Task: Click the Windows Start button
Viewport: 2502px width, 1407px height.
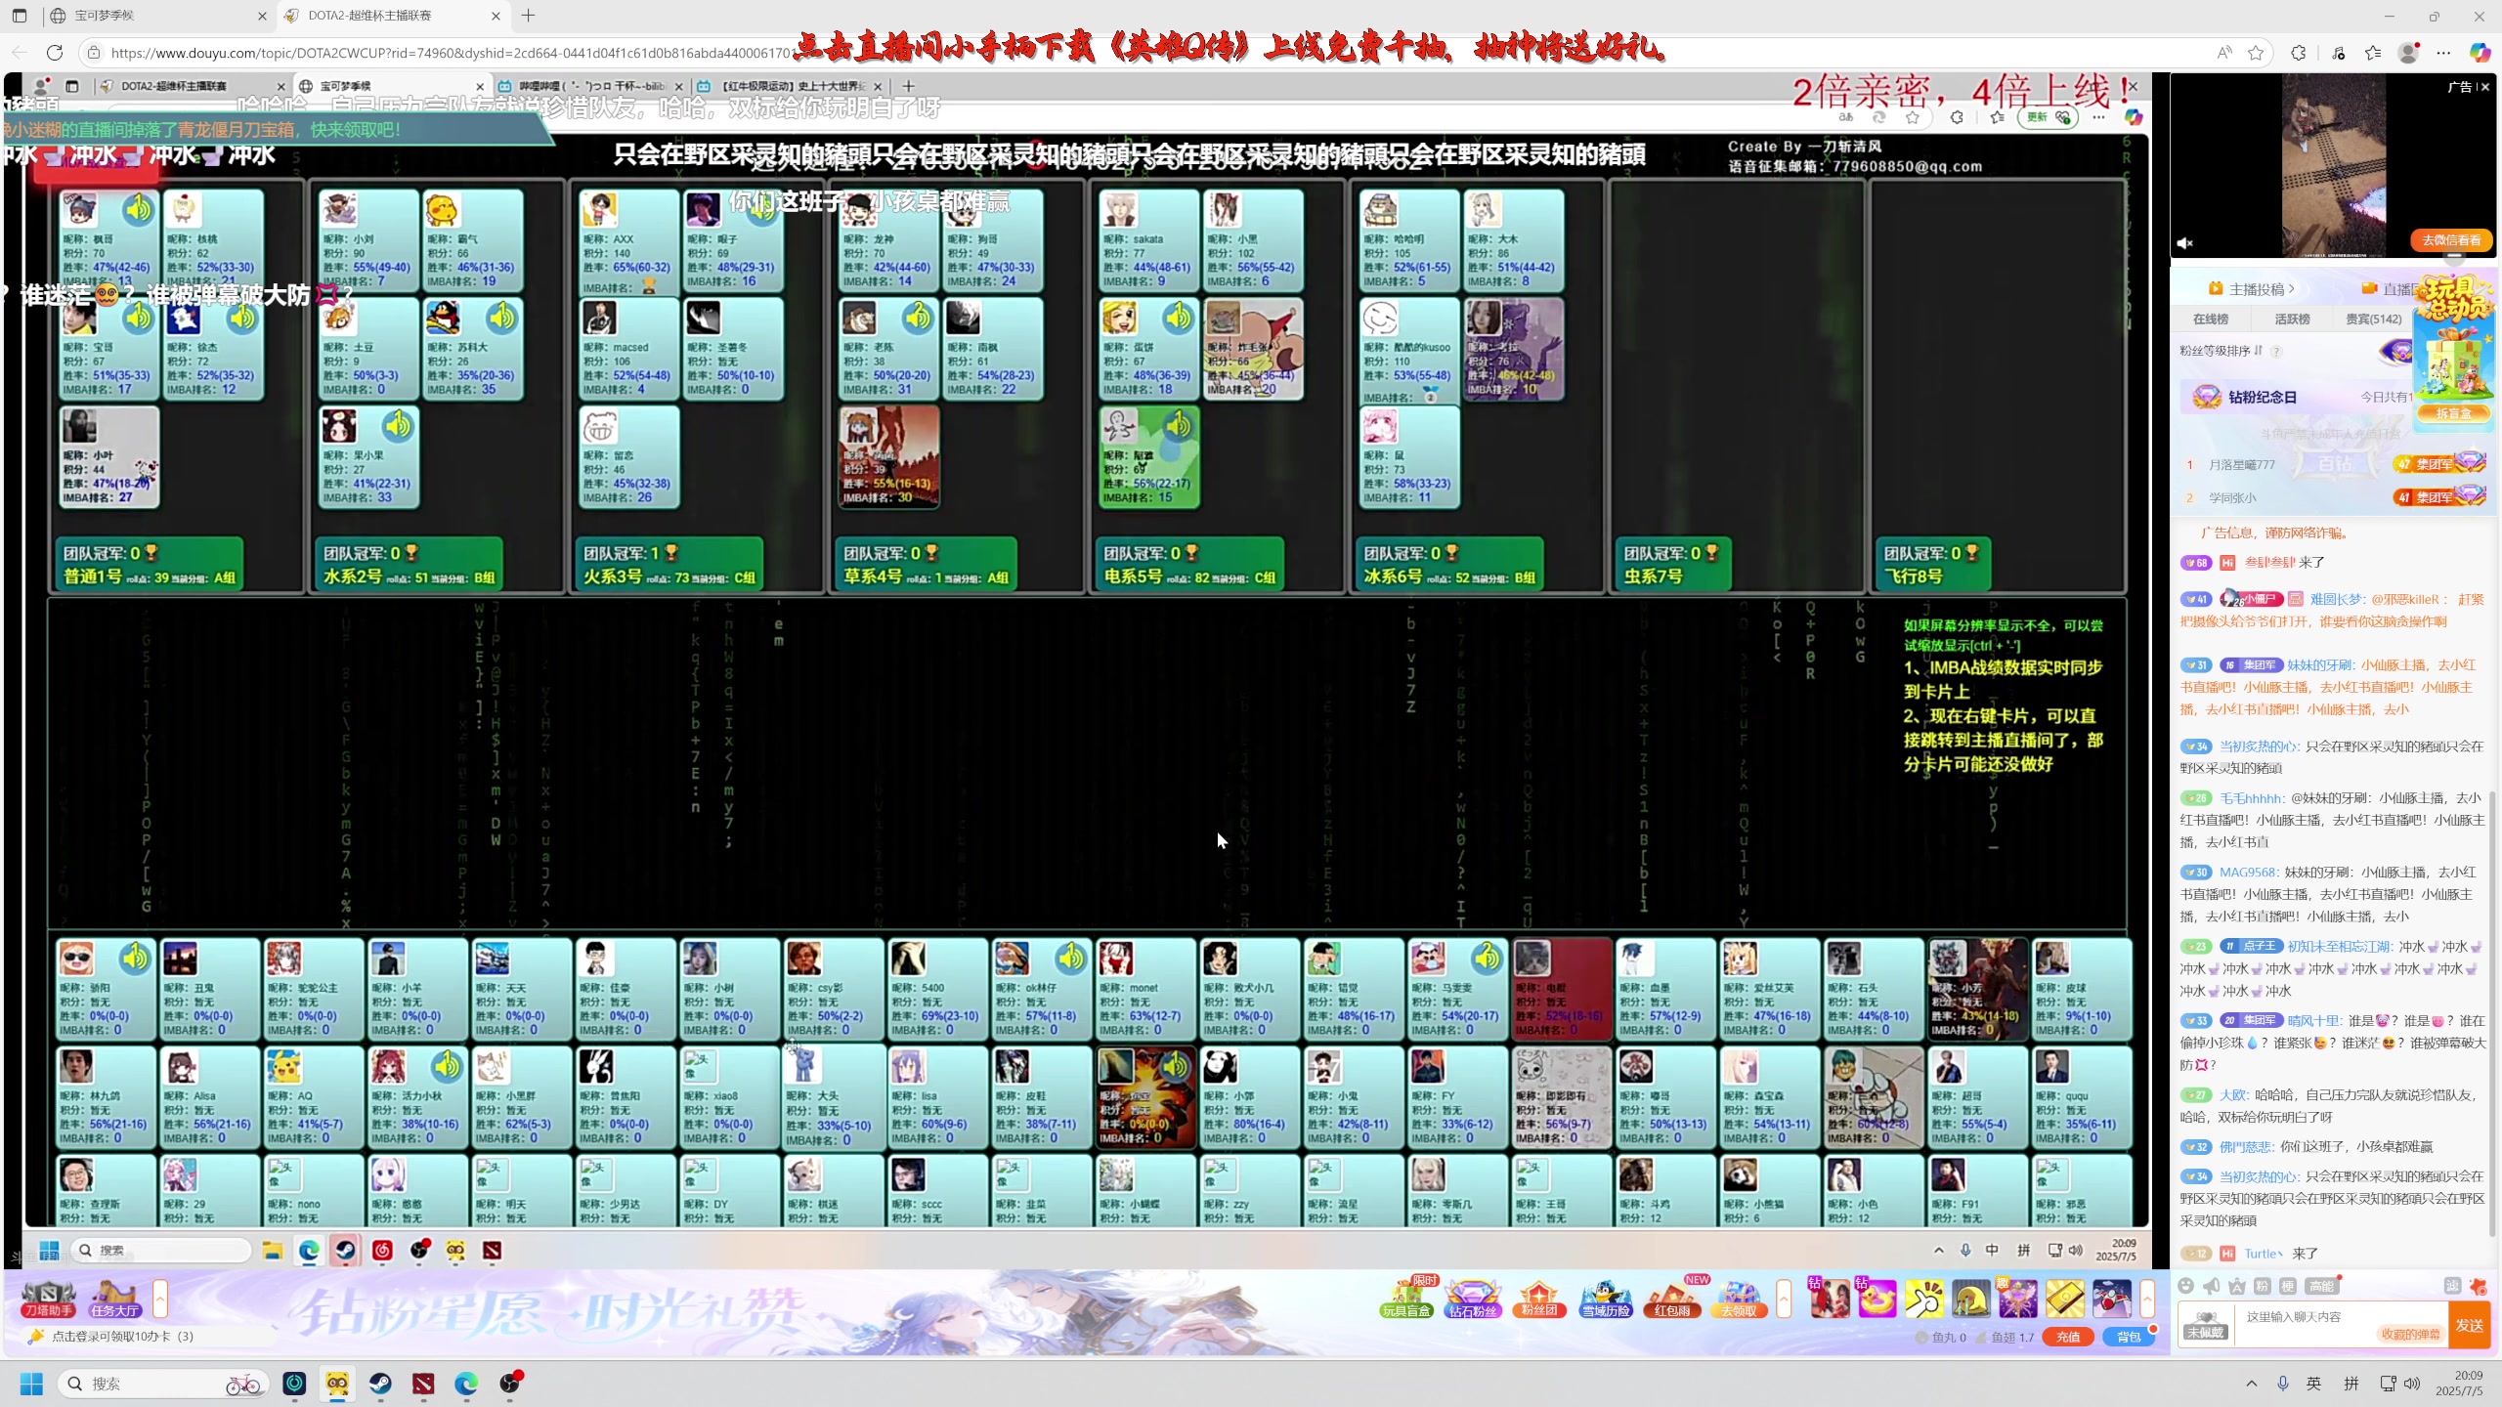Action: tap(31, 1384)
